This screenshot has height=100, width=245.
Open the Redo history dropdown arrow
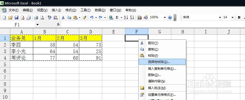coord(105,18)
